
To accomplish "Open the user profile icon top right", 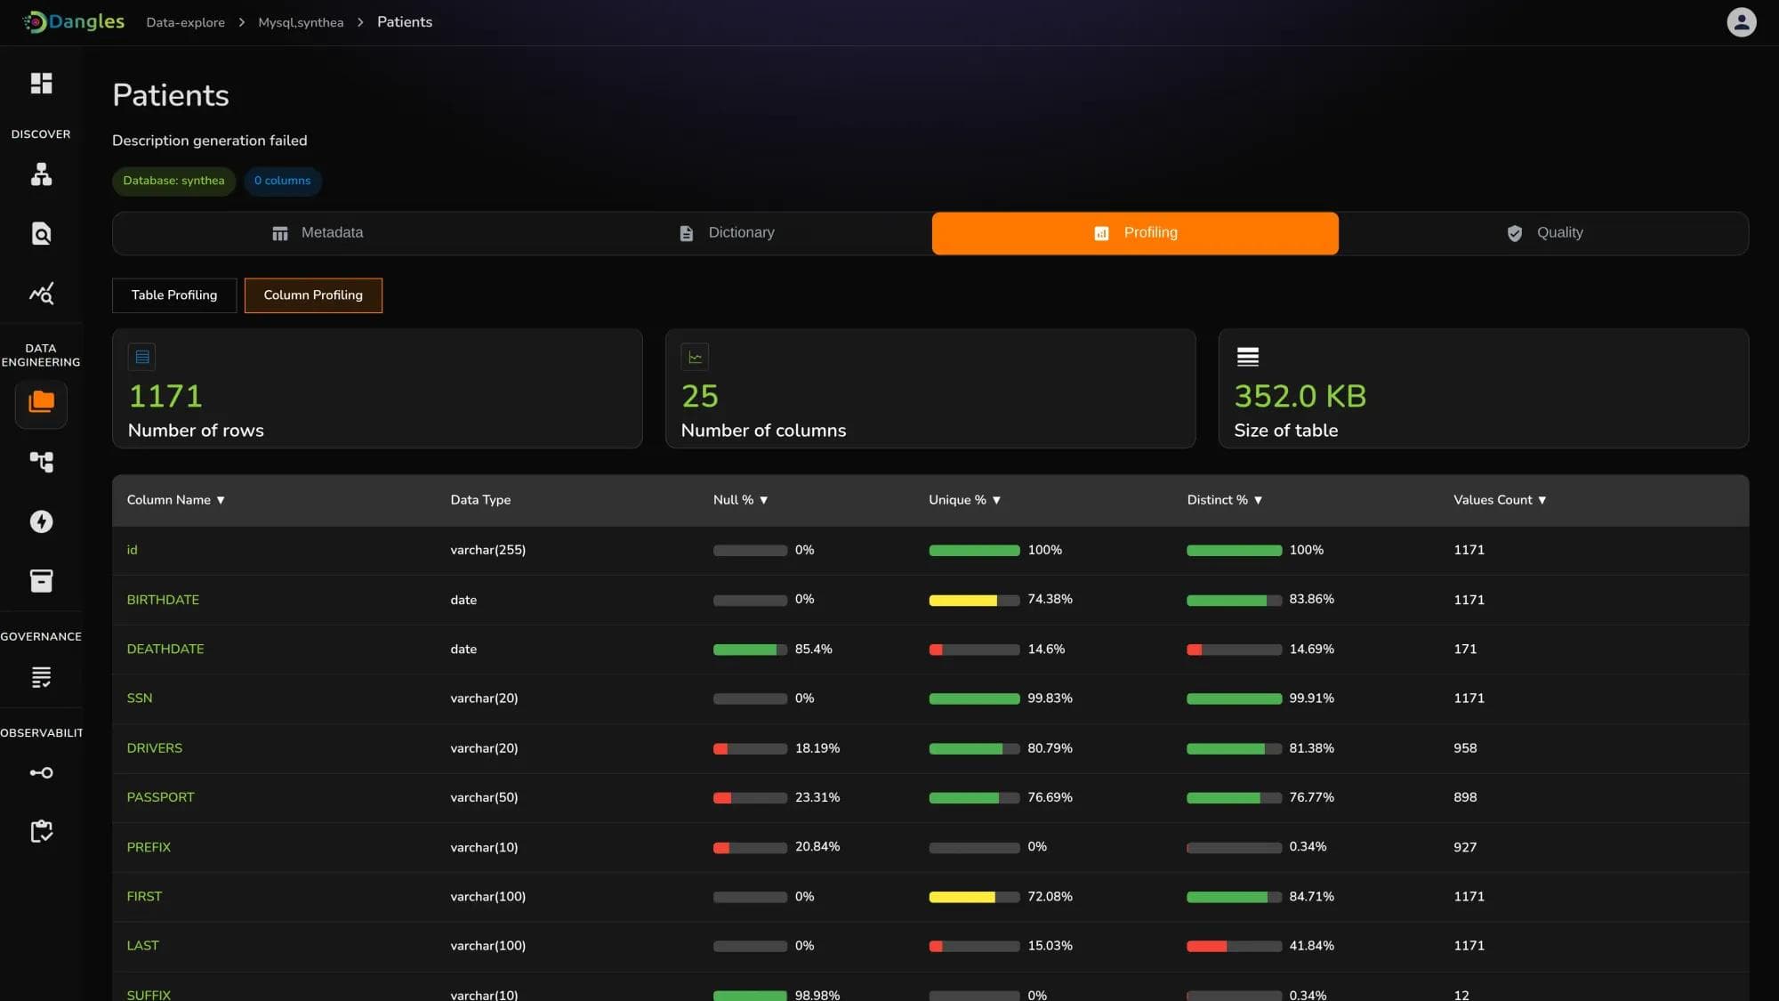I will pyautogui.click(x=1741, y=21).
